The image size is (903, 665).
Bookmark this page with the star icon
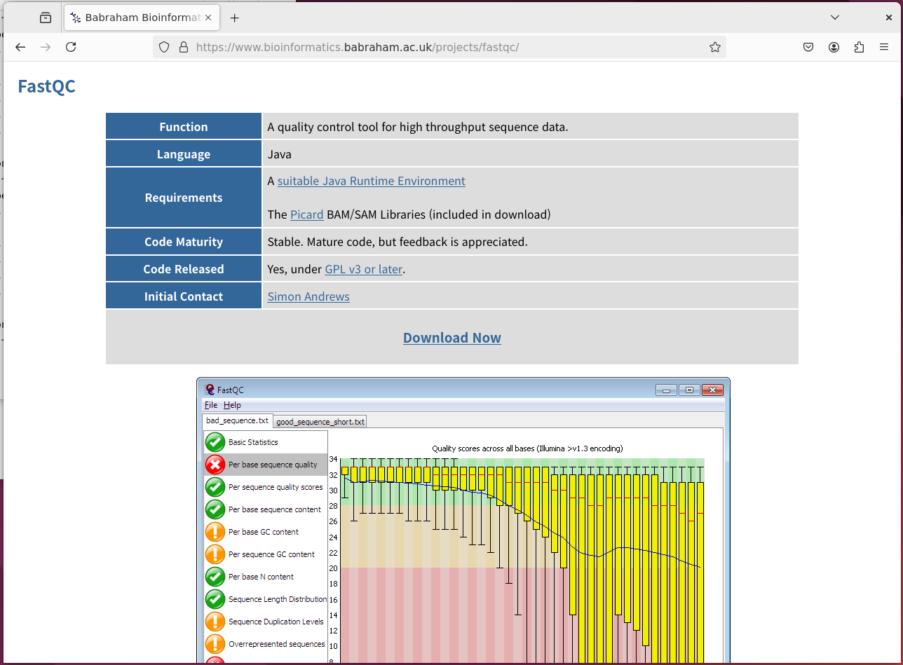(714, 47)
